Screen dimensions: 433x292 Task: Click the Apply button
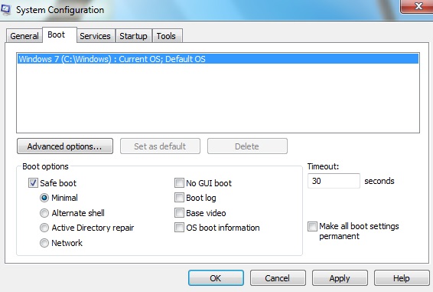point(340,278)
